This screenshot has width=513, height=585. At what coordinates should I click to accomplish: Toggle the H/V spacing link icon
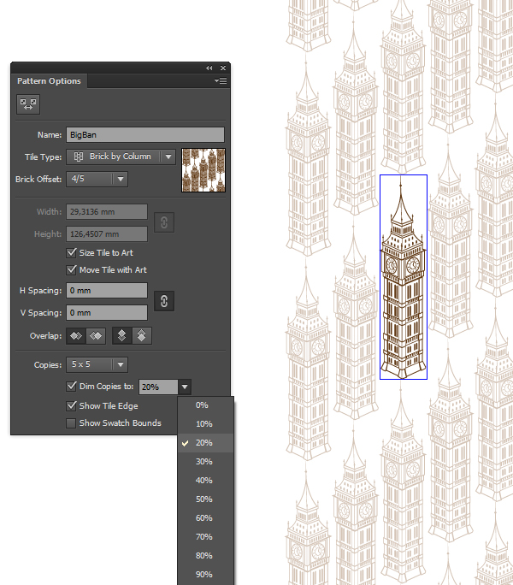[164, 301]
